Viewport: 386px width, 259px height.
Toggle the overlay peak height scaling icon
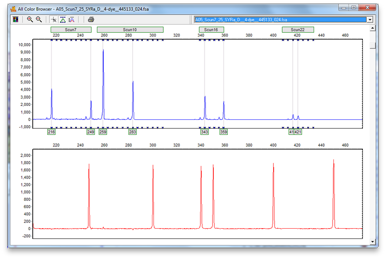71,19
